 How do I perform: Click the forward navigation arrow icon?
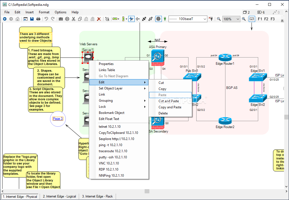coord(11,19)
